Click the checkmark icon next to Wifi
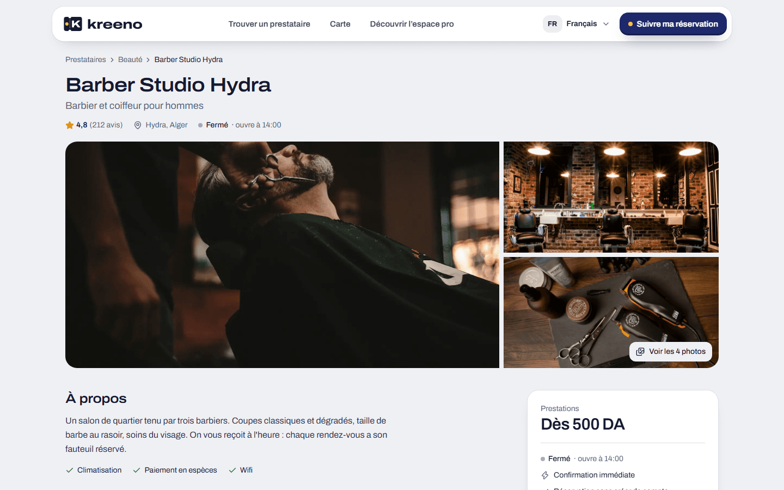This screenshot has width=784, height=490. [x=232, y=470]
